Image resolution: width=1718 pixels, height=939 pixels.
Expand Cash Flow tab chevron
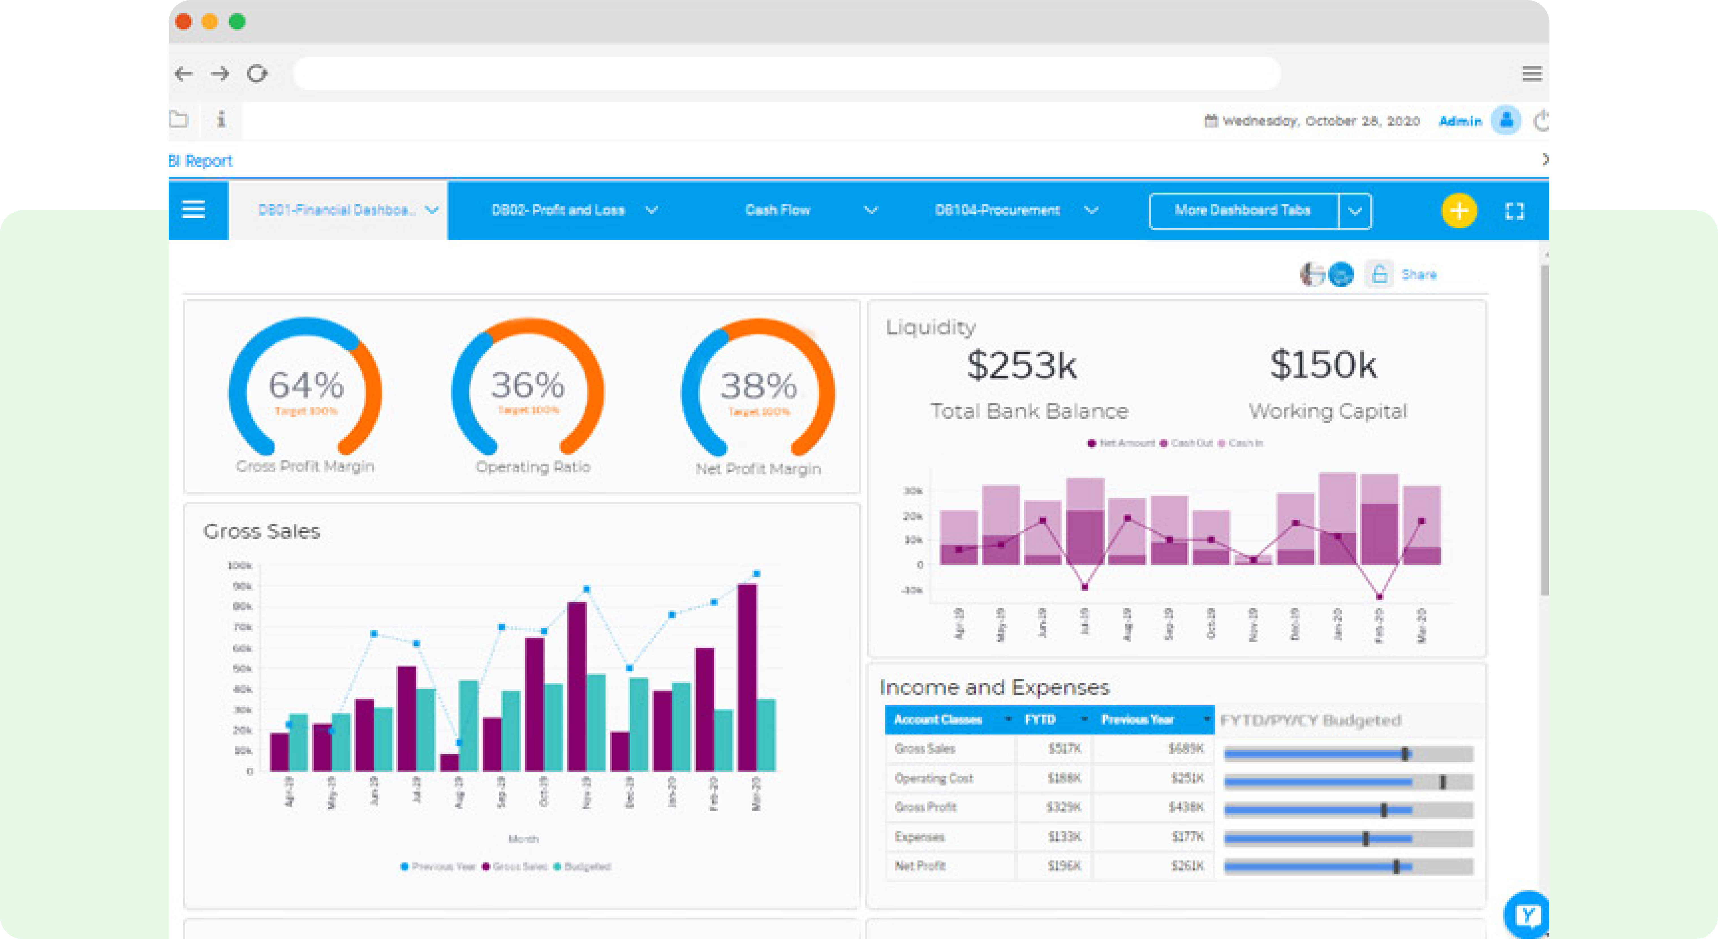click(871, 210)
